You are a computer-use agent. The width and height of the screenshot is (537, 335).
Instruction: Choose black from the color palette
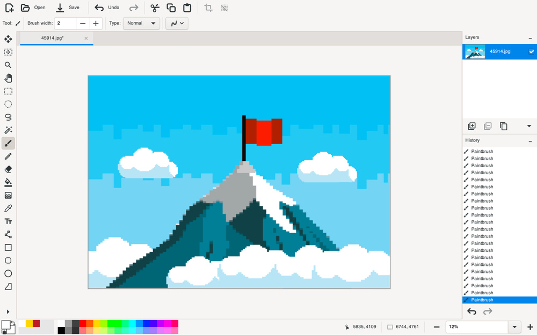pos(61,331)
